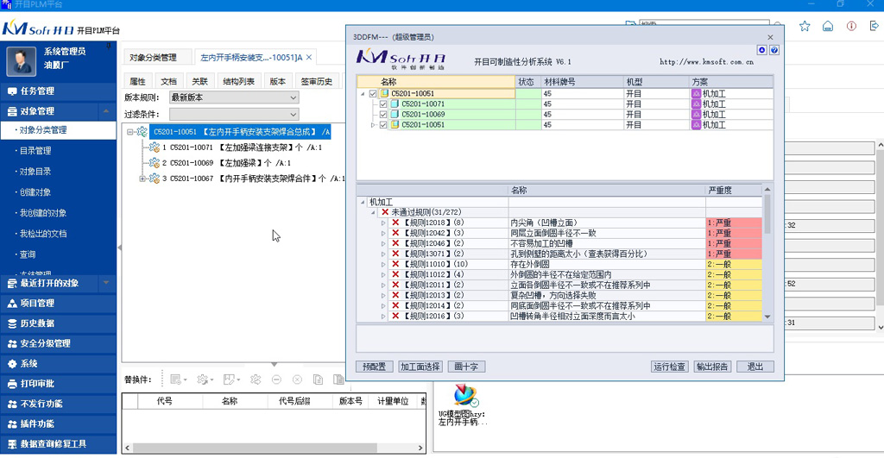Click the 任务管理 sidebar icon
Screen dimensions: 884x458
(12, 91)
